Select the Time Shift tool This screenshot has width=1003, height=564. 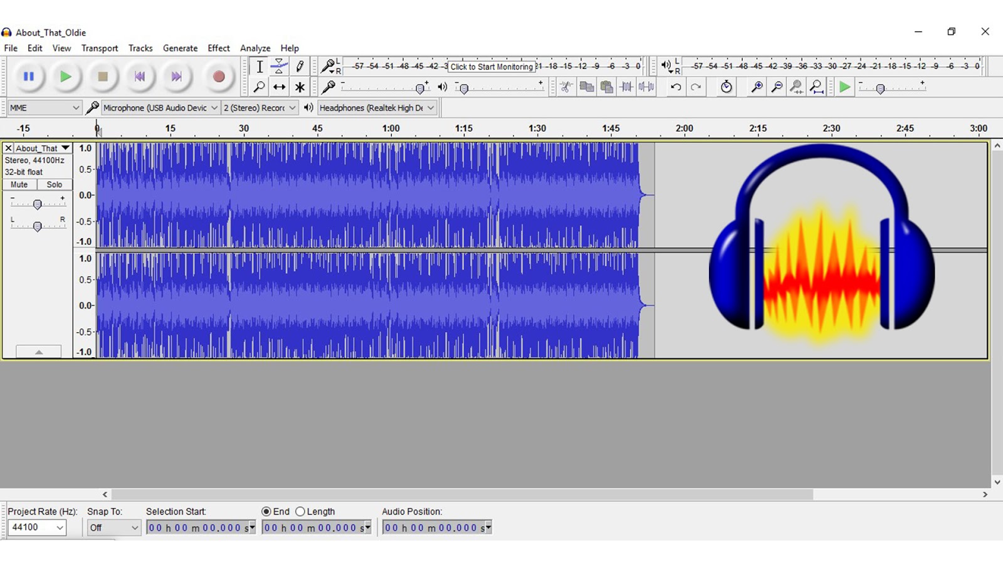pyautogui.click(x=280, y=87)
